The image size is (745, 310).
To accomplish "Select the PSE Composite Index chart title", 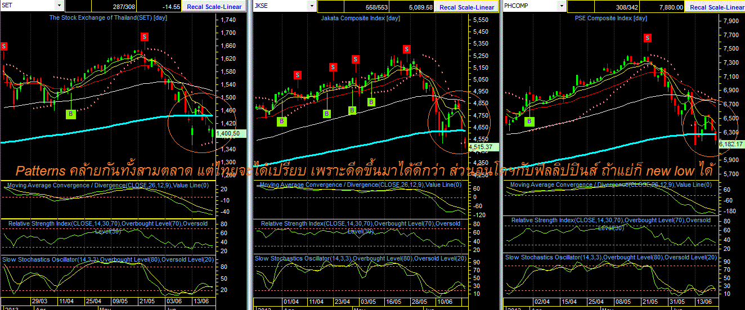I will click(611, 19).
